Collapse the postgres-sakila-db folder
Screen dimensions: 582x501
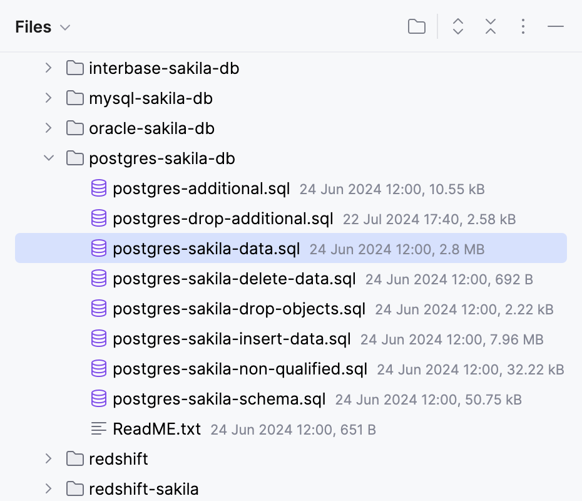(x=49, y=158)
